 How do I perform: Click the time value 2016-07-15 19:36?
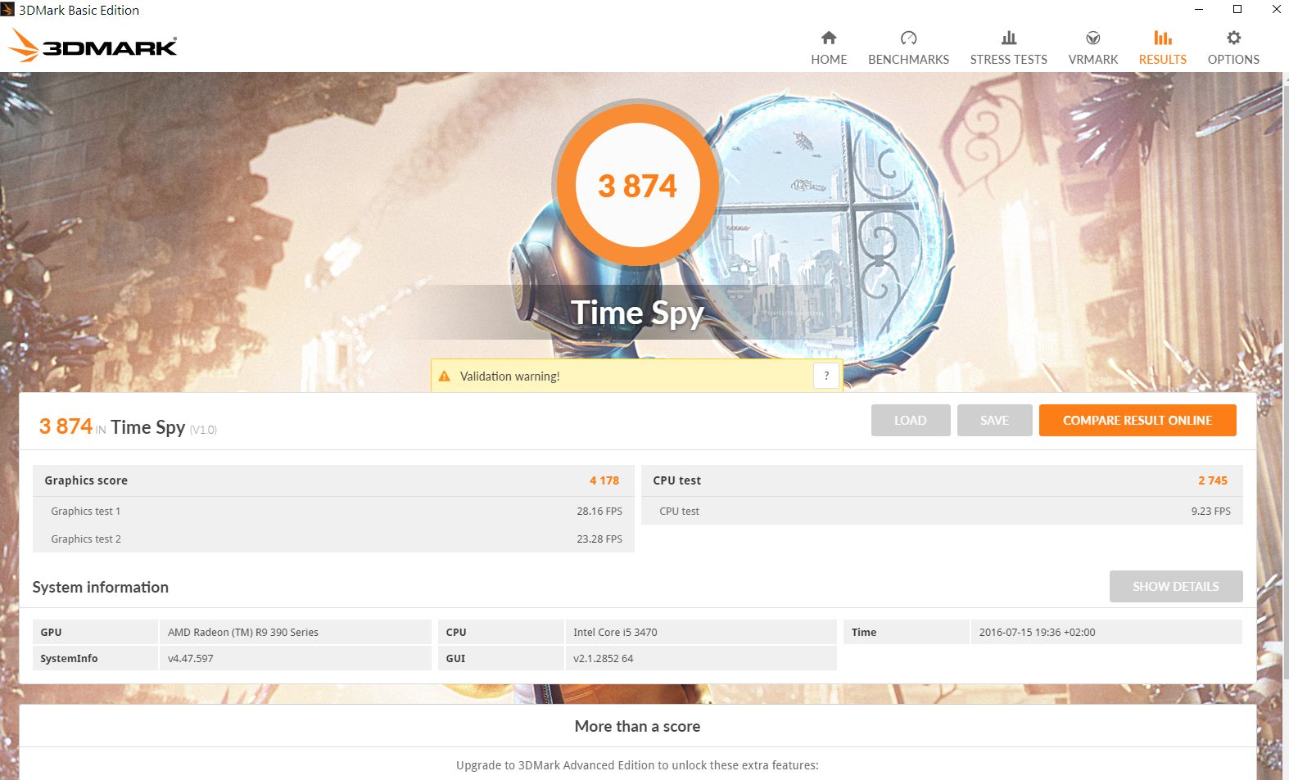coord(1037,632)
